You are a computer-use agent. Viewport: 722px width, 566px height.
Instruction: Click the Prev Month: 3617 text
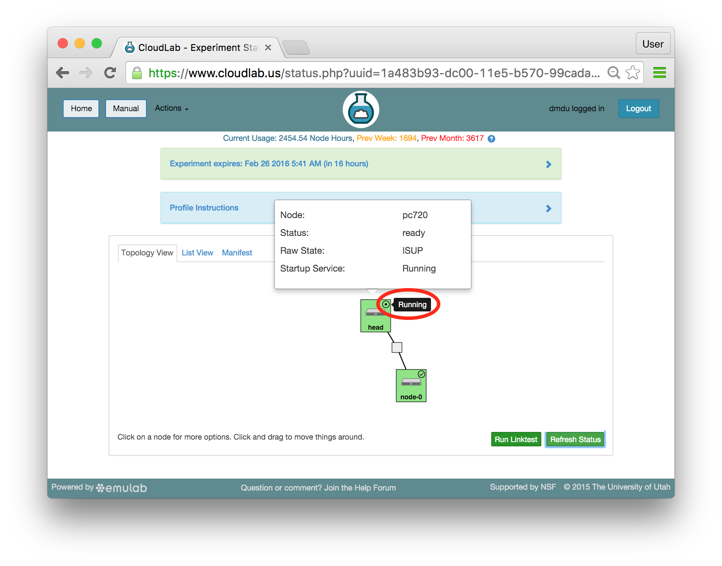click(x=452, y=138)
